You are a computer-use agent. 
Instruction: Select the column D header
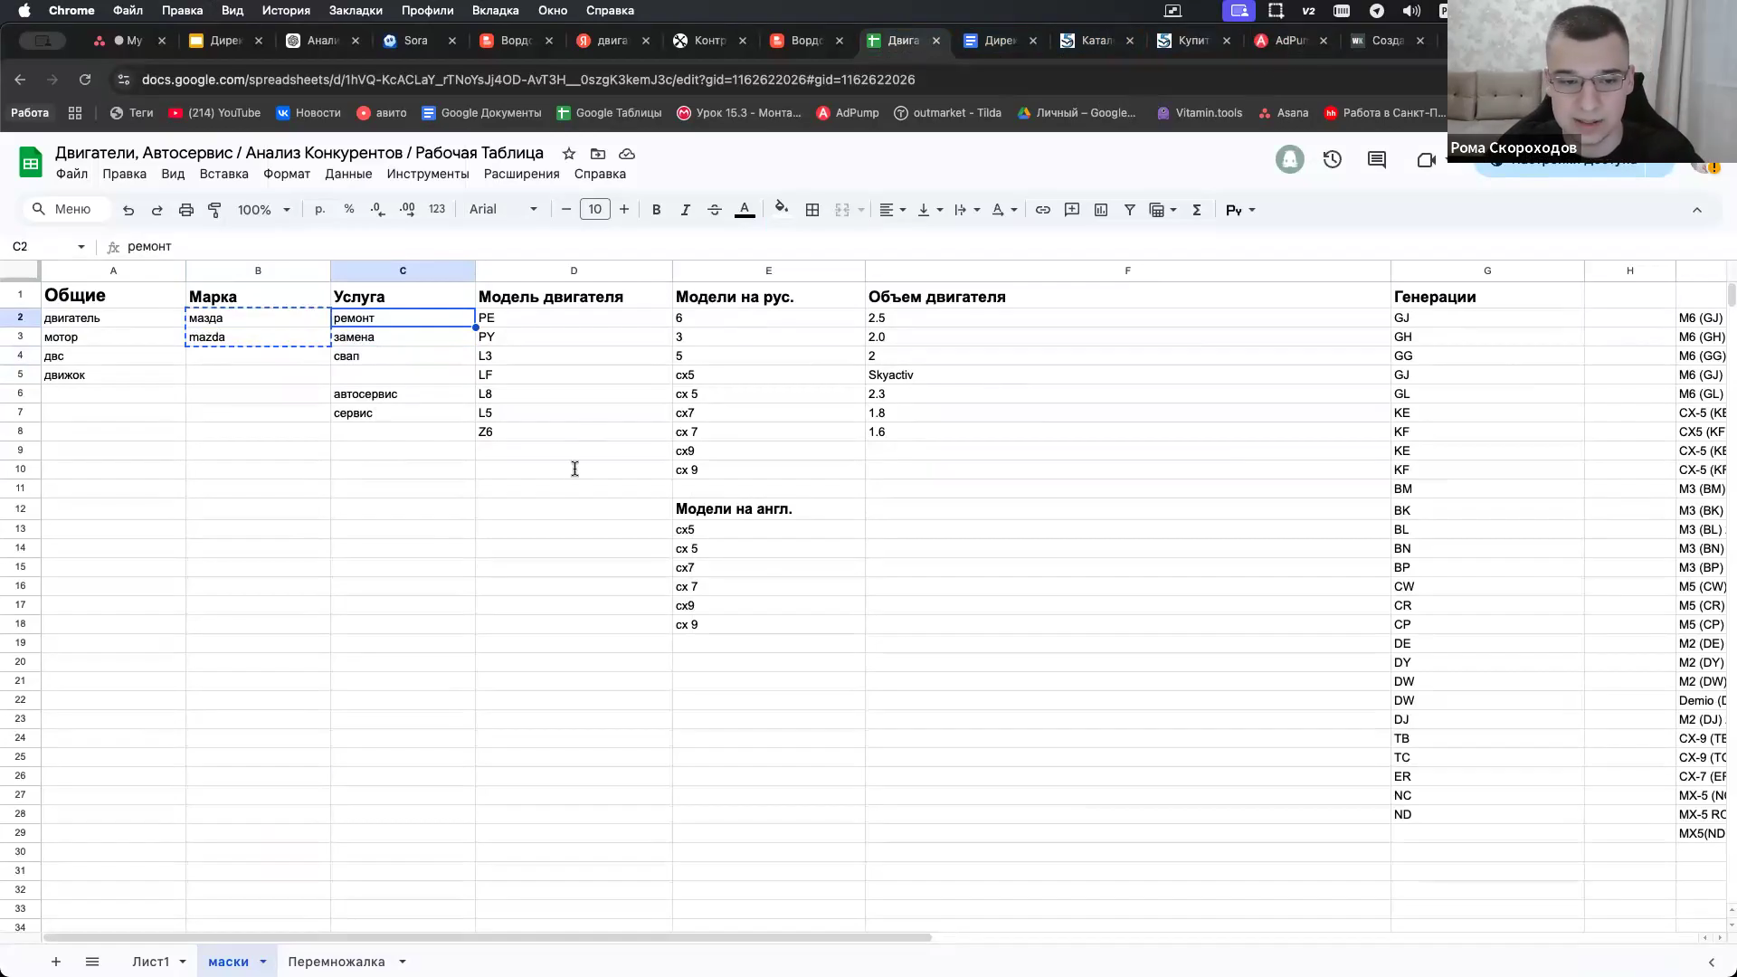click(x=574, y=270)
